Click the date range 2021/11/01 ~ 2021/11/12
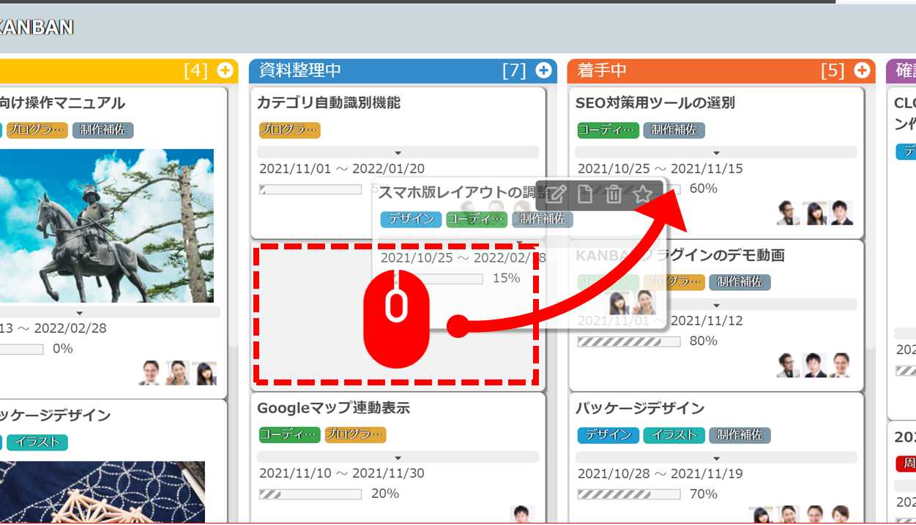The height and width of the screenshot is (525, 916). [x=660, y=321]
